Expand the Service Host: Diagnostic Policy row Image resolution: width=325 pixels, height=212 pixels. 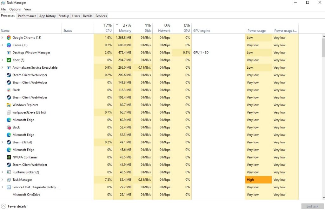(x=2, y=187)
